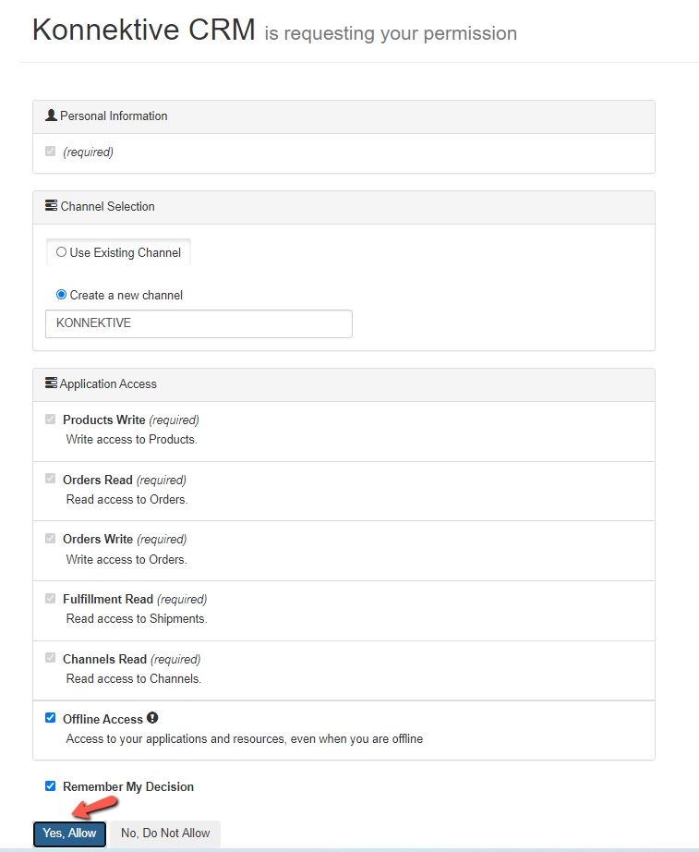This screenshot has width=699, height=852.
Task: Click the Offline Access info icon
Action: [x=152, y=718]
